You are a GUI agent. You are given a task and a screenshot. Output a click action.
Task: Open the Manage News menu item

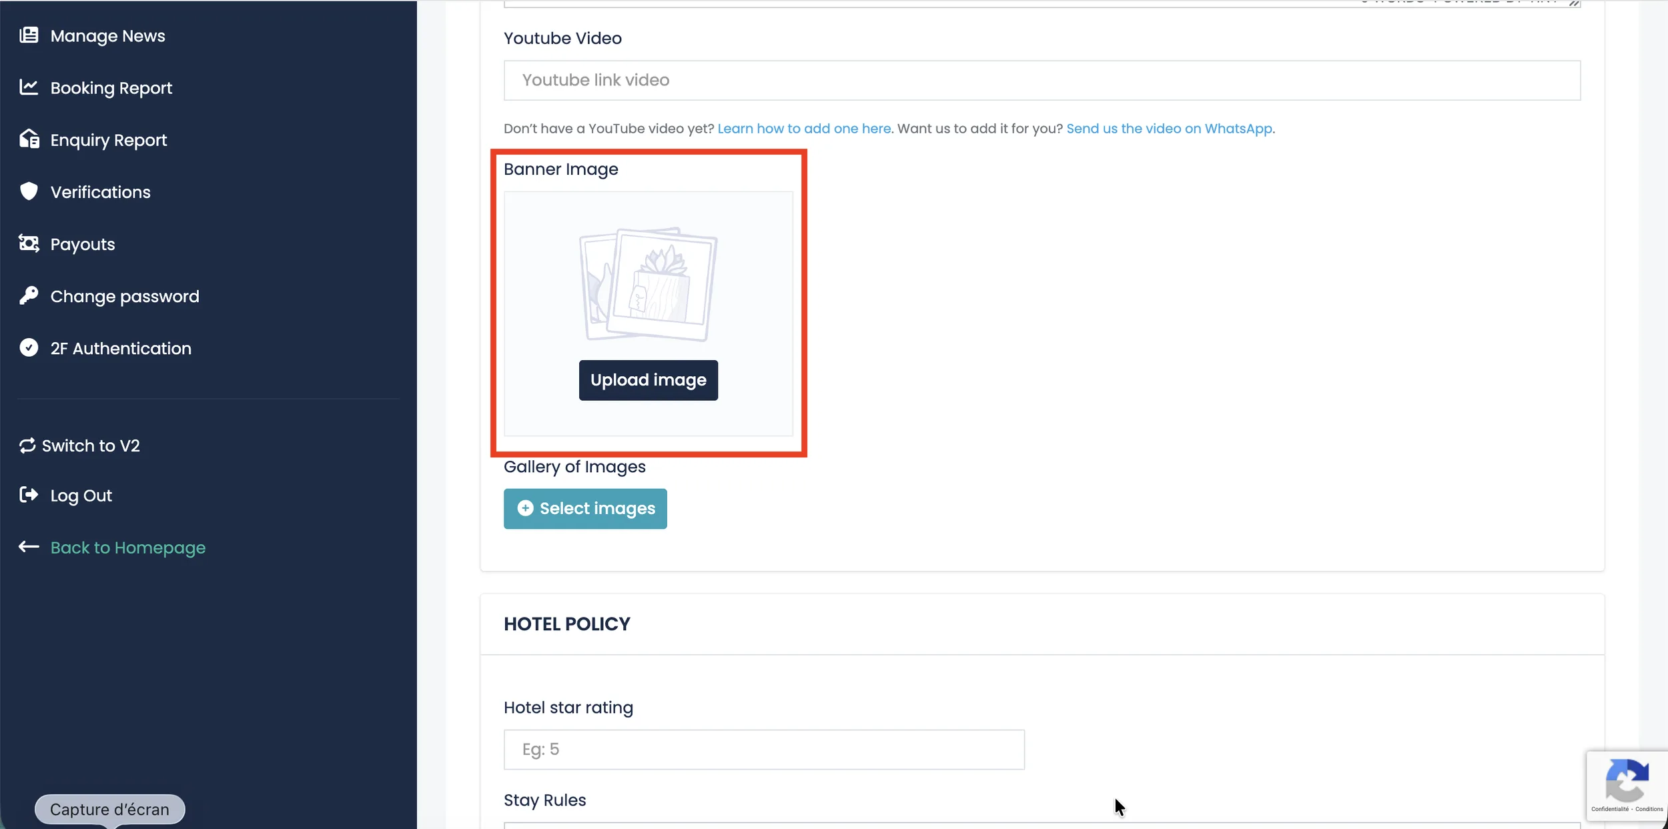pyautogui.click(x=107, y=36)
